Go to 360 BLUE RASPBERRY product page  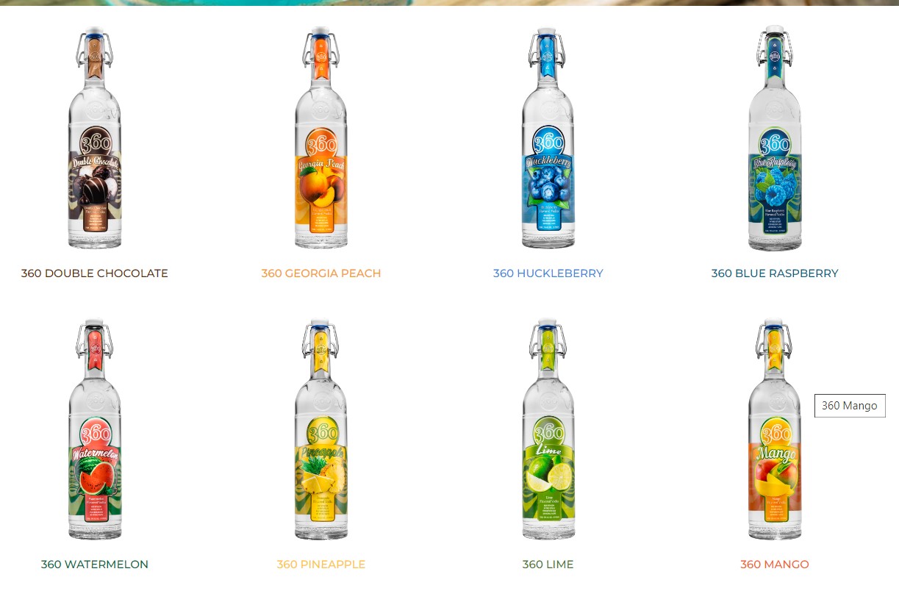[x=775, y=273]
